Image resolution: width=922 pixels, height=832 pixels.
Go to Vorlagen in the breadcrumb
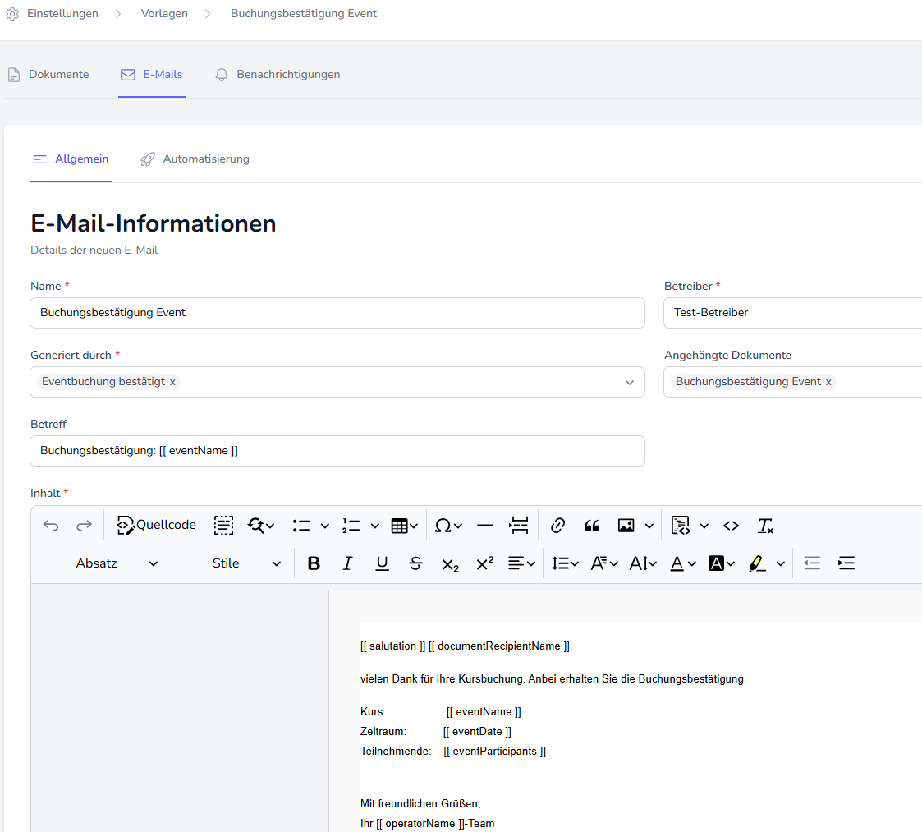click(164, 14)
